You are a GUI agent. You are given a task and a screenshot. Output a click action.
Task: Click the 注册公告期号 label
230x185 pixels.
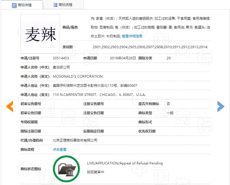click(x=94, y=104)
